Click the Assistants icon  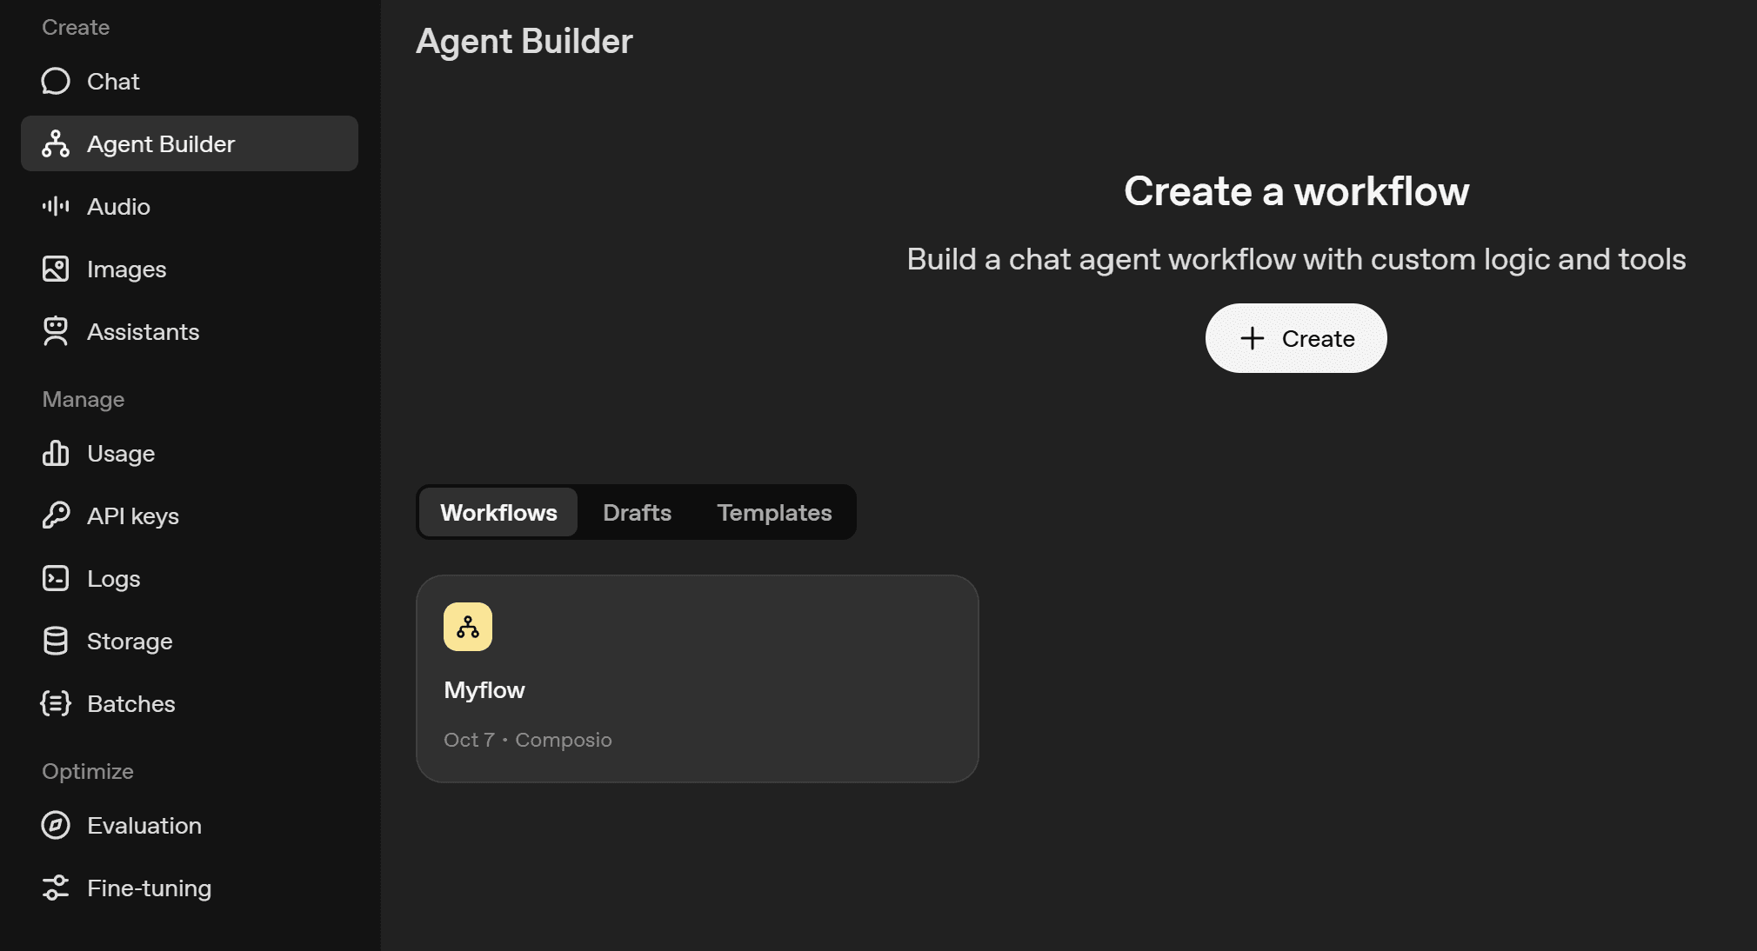(x=56, y=331)
